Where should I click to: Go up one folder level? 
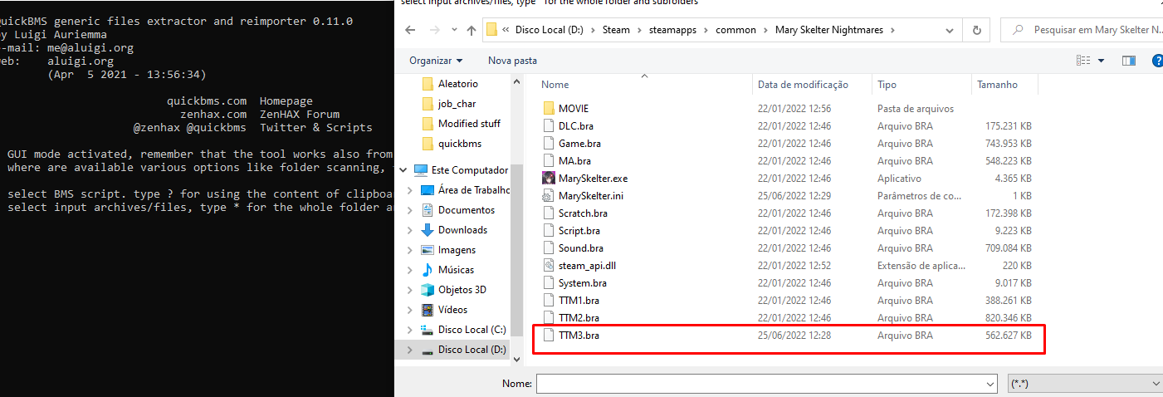click(472, 30)
